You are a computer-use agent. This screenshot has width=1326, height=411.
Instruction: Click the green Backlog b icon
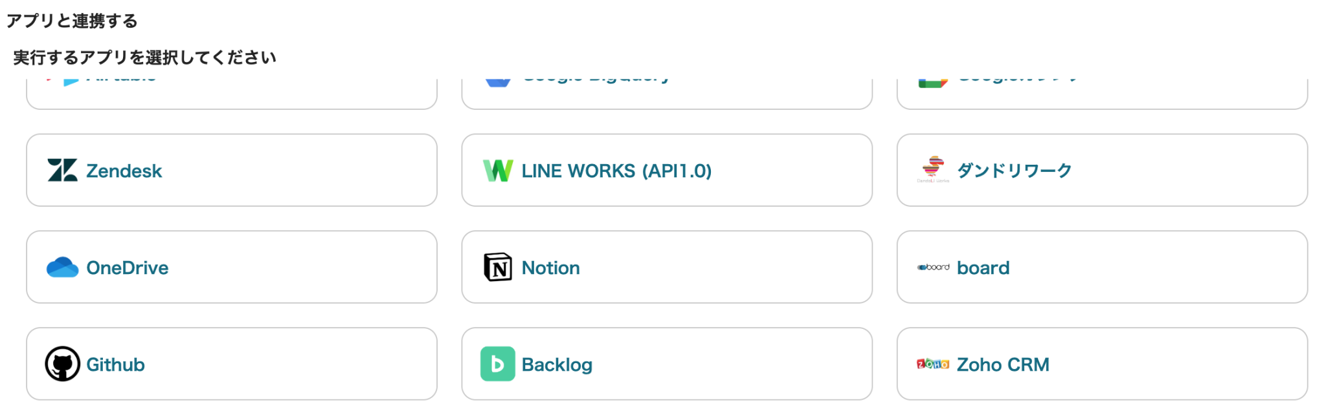tap(498, 364)
